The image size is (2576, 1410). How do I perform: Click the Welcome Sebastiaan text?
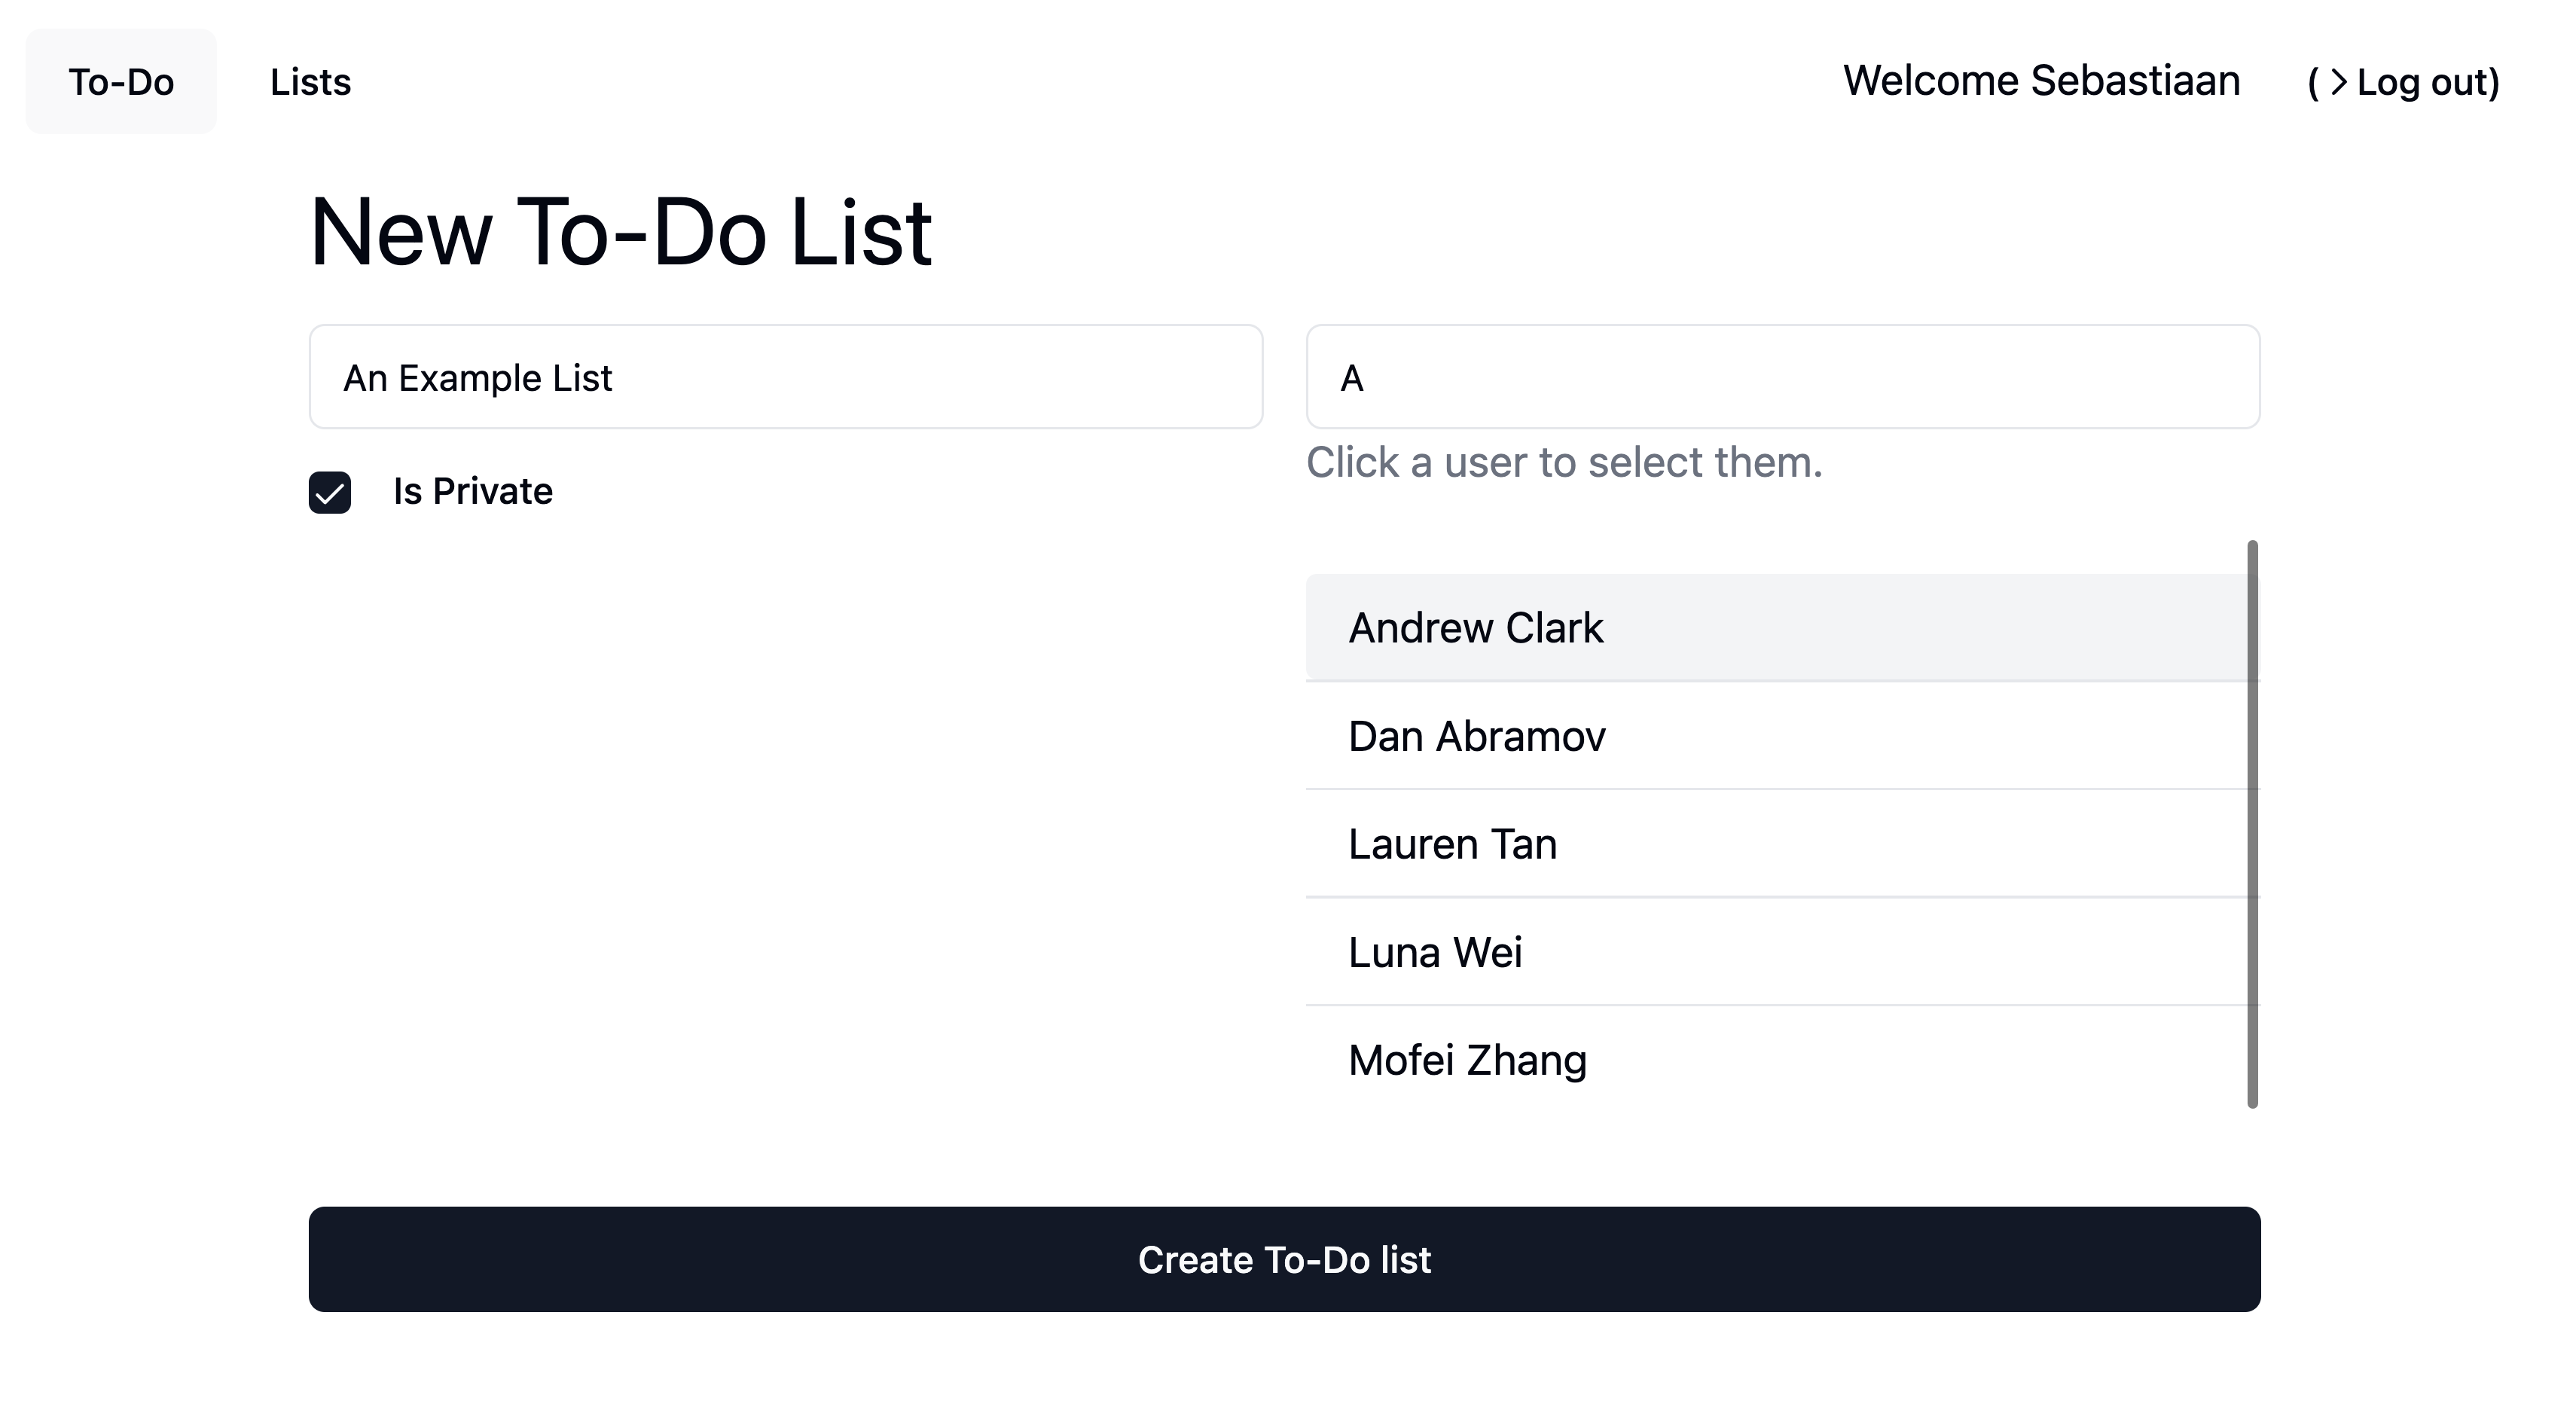click(x=2041, y=81)
